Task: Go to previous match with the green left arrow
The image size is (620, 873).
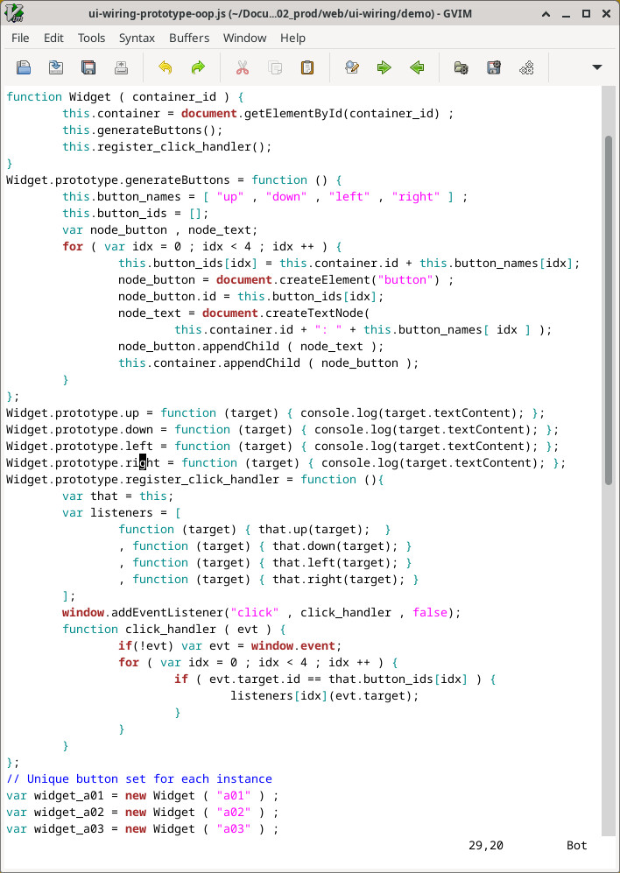Action: 417,67
